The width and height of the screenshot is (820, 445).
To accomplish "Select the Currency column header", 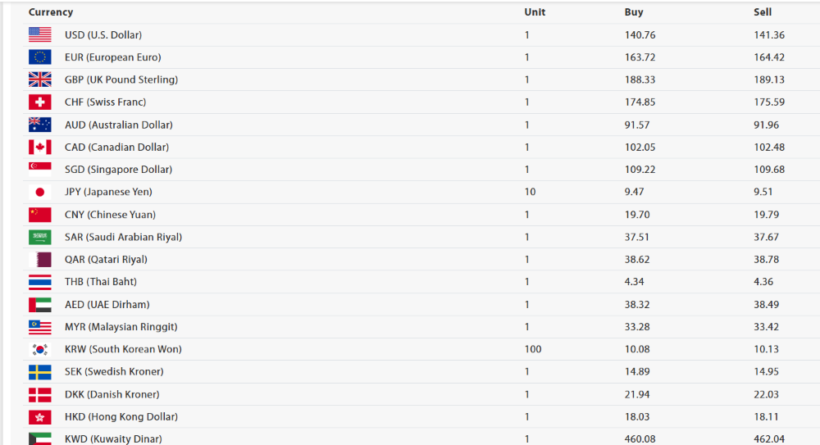I will tap(51, 12).
